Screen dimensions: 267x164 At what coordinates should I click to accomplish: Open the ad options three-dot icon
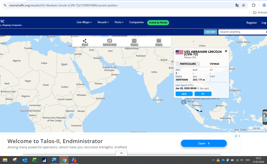tap(239, 136)
